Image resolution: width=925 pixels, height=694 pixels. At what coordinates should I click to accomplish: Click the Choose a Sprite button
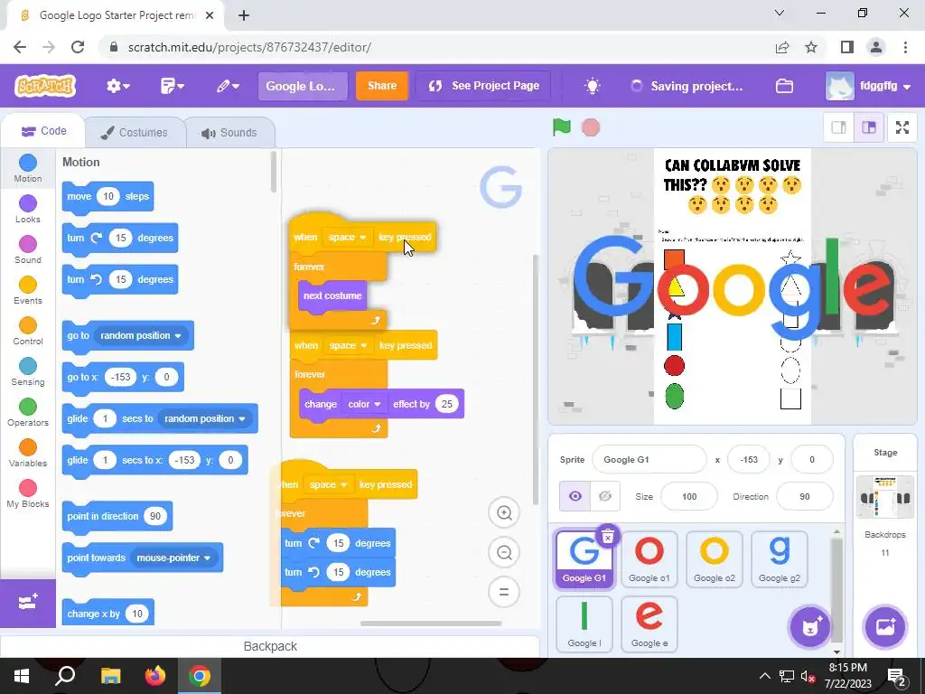[x=810, y=627]
